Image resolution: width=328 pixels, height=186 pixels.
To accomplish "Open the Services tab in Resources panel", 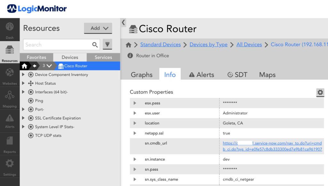I will [103, 57].
